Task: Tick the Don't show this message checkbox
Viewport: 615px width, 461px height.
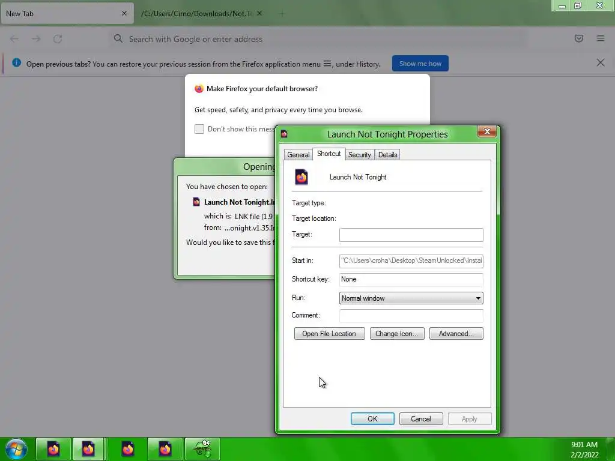Action: coord(199,129)
